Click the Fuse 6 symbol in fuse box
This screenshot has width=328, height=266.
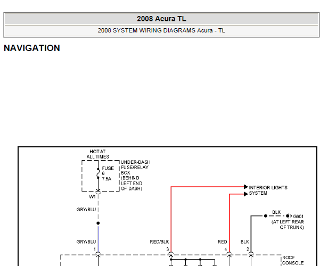point(98,173)
